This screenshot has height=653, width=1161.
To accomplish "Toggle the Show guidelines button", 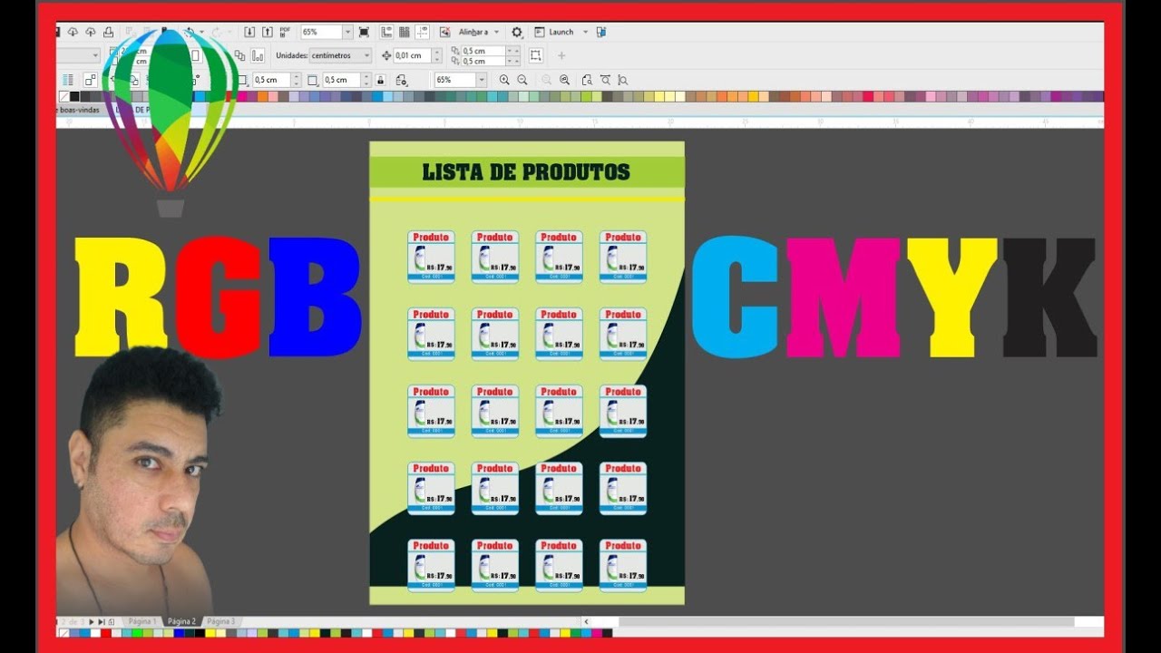I will [422, 32].
